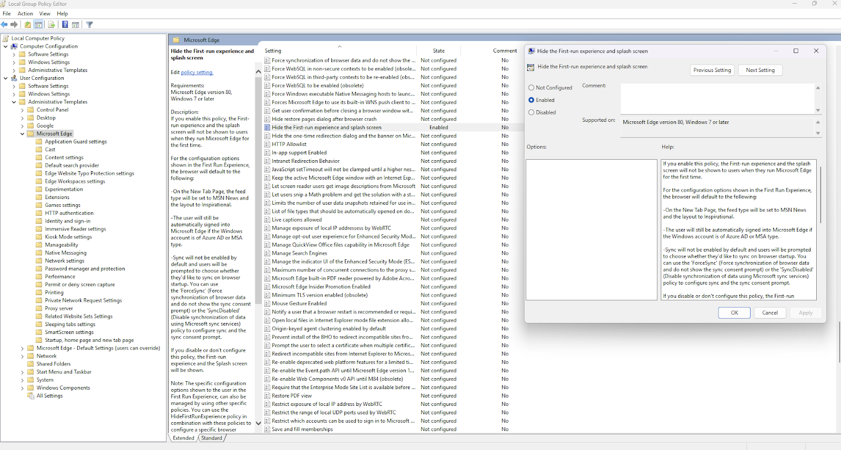
Task: Click folder icon beside Printing
Action: [39, 292]
